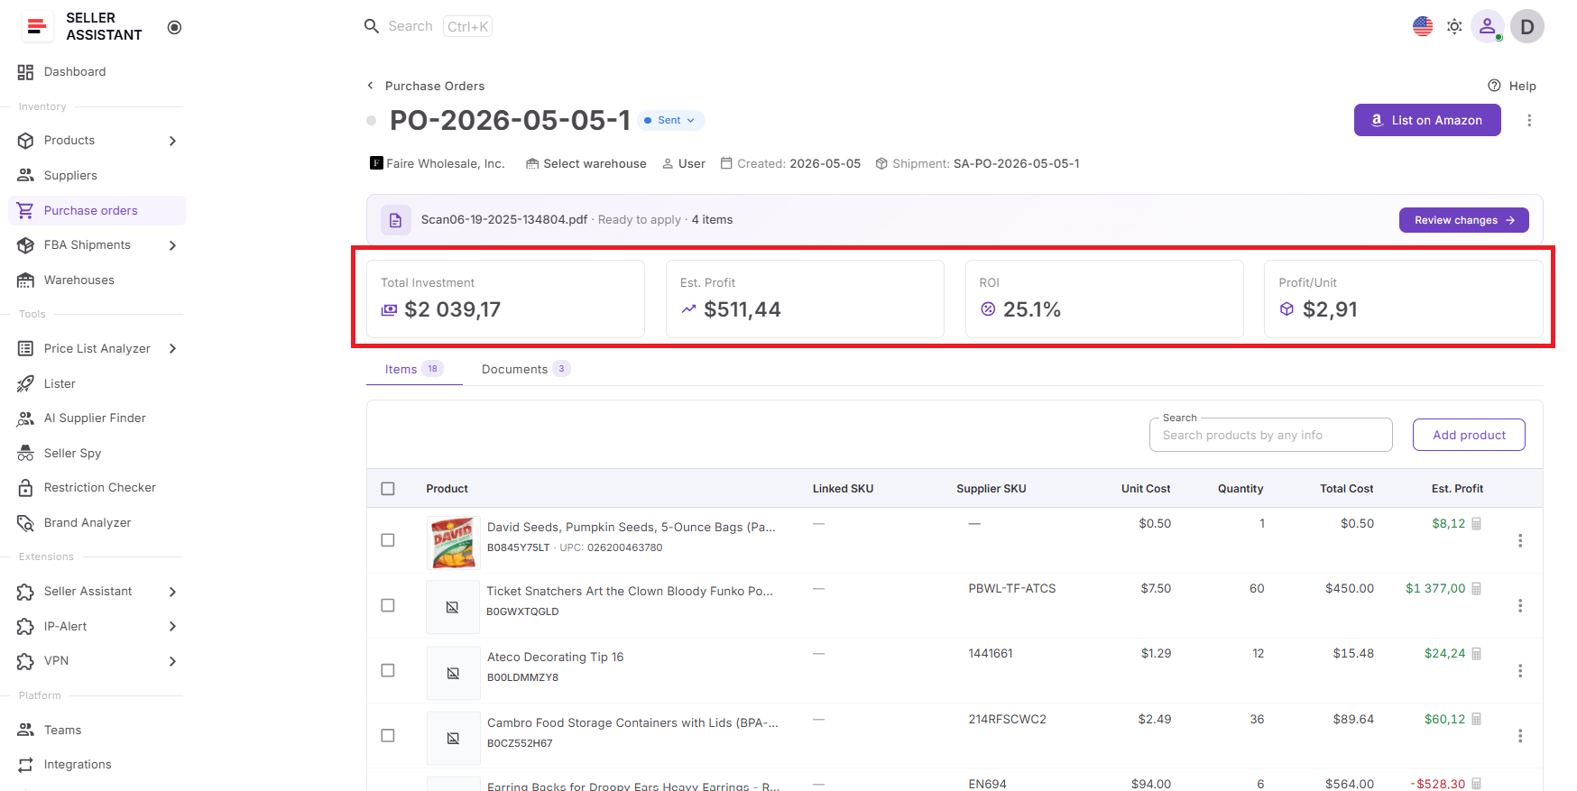Image resolution: width=1577 pixels, height=791 pixels.
Task: Click the Add product button
Action: point(1469,435)
